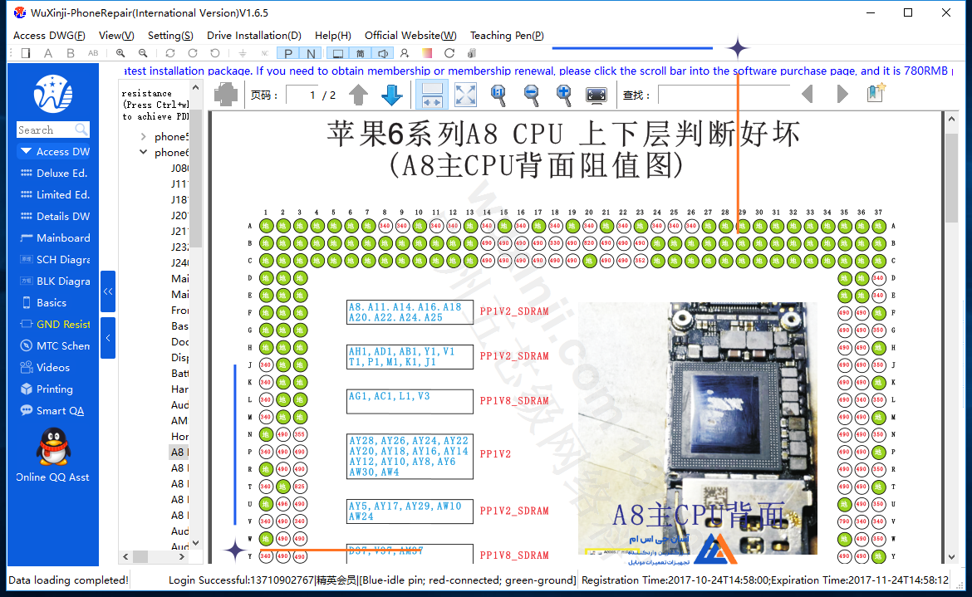Viewport: 972px width, 597px height.
Task: Click the two-arrow refresh icon in top toolbar
Action: pyautogui.click(x=169, y=53)
